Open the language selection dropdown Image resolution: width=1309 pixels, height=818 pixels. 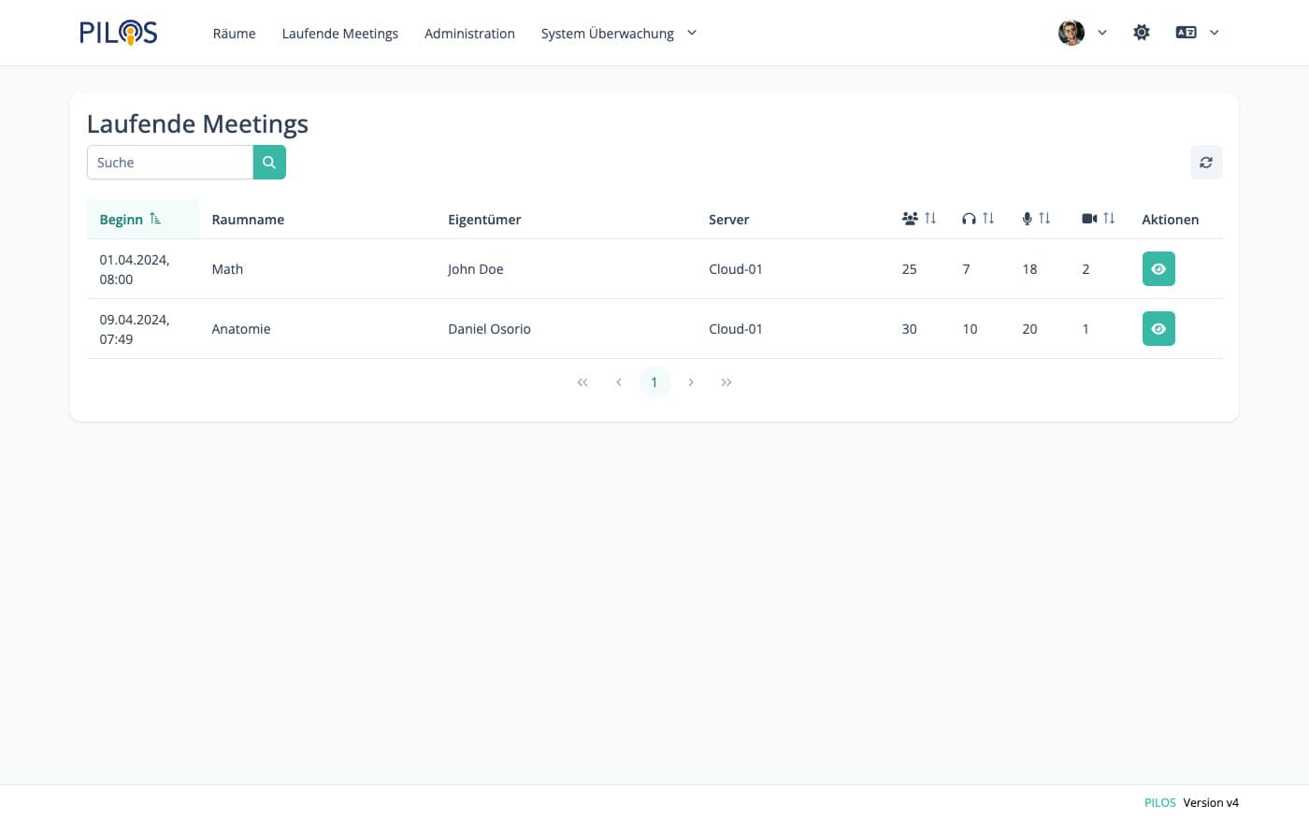1197,33
